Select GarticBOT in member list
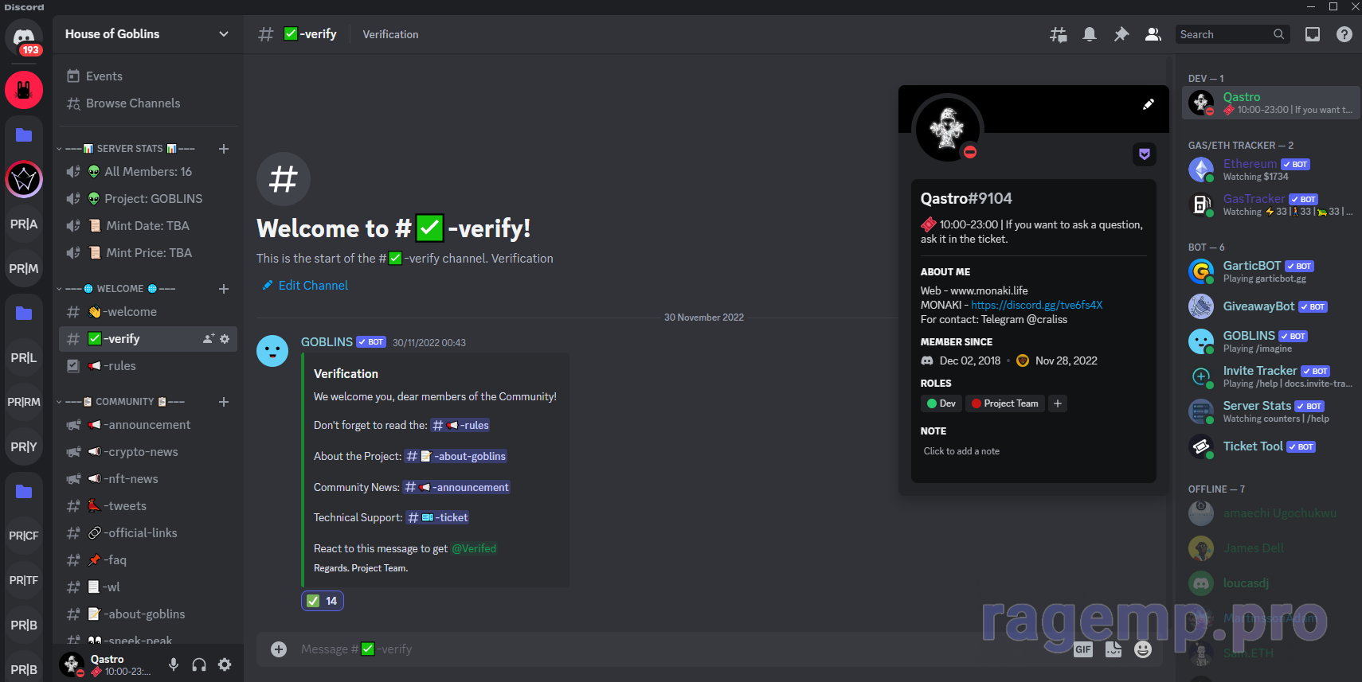Image resolution: width=1362 pixels, height=682 pixels. tap(1271, 272)
